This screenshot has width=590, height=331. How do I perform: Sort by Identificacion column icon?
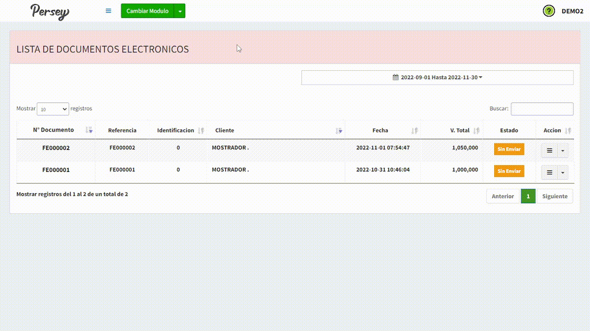click(201, 131)
